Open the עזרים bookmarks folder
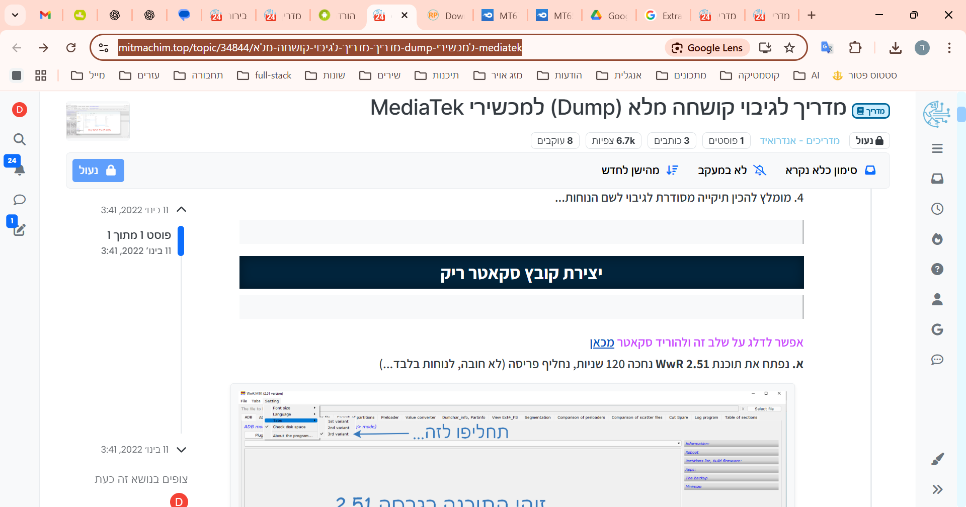This screenshot has height=507, width=966. 139,75
